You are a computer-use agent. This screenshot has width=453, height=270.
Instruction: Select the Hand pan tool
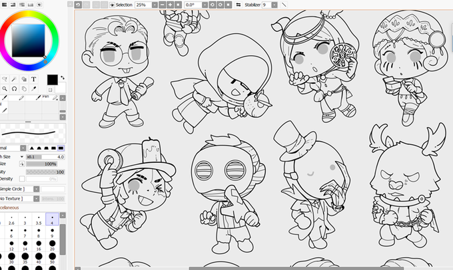pos(24,88)
